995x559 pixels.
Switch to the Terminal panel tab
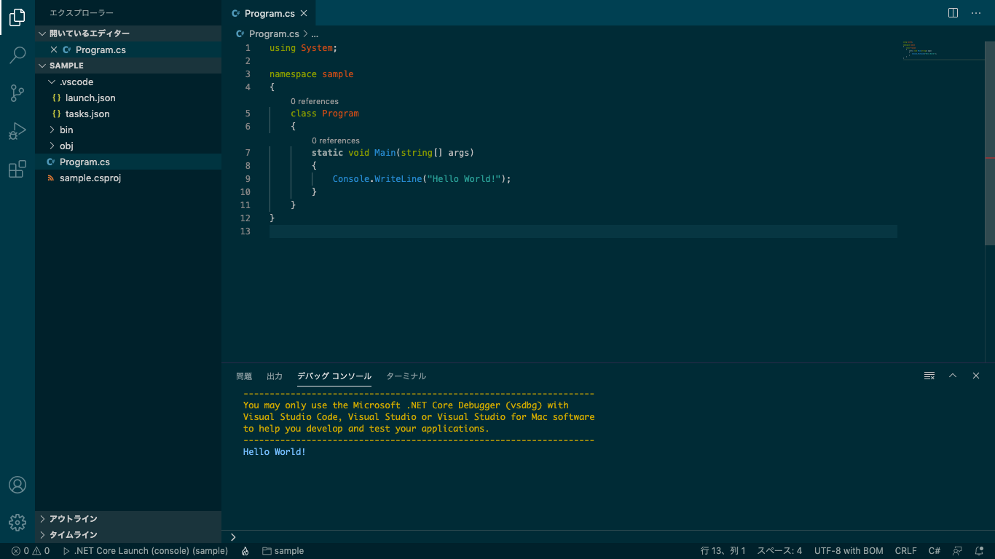click(x=406, y=376)
